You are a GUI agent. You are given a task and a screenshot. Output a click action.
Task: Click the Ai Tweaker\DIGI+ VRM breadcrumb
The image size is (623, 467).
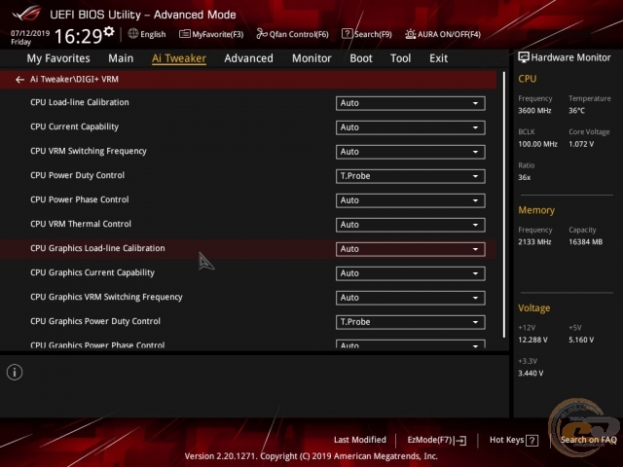[74, 80]
